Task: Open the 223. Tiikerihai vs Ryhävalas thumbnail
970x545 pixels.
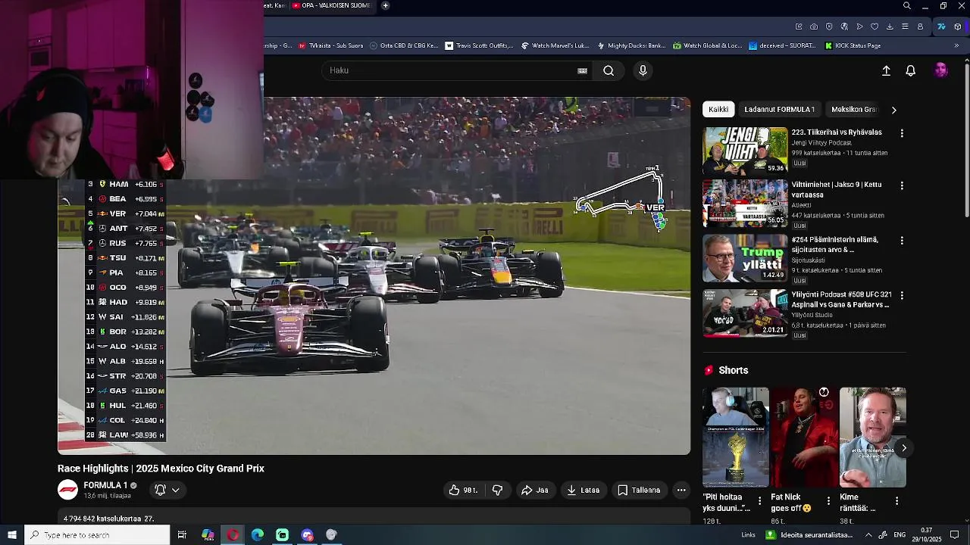Action: tap(745, 151)
